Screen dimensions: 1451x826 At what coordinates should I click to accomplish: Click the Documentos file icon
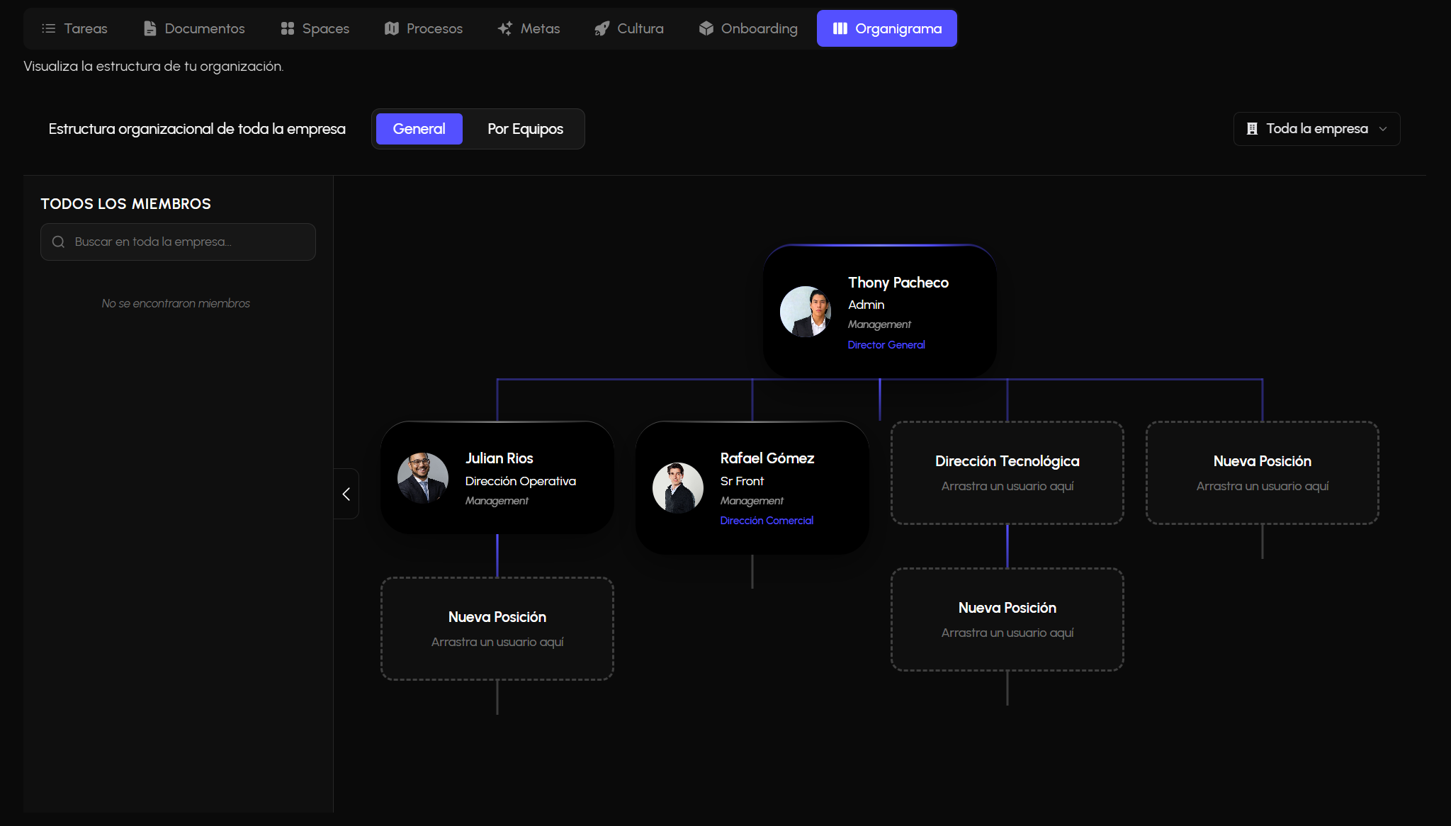pos(149,28)
